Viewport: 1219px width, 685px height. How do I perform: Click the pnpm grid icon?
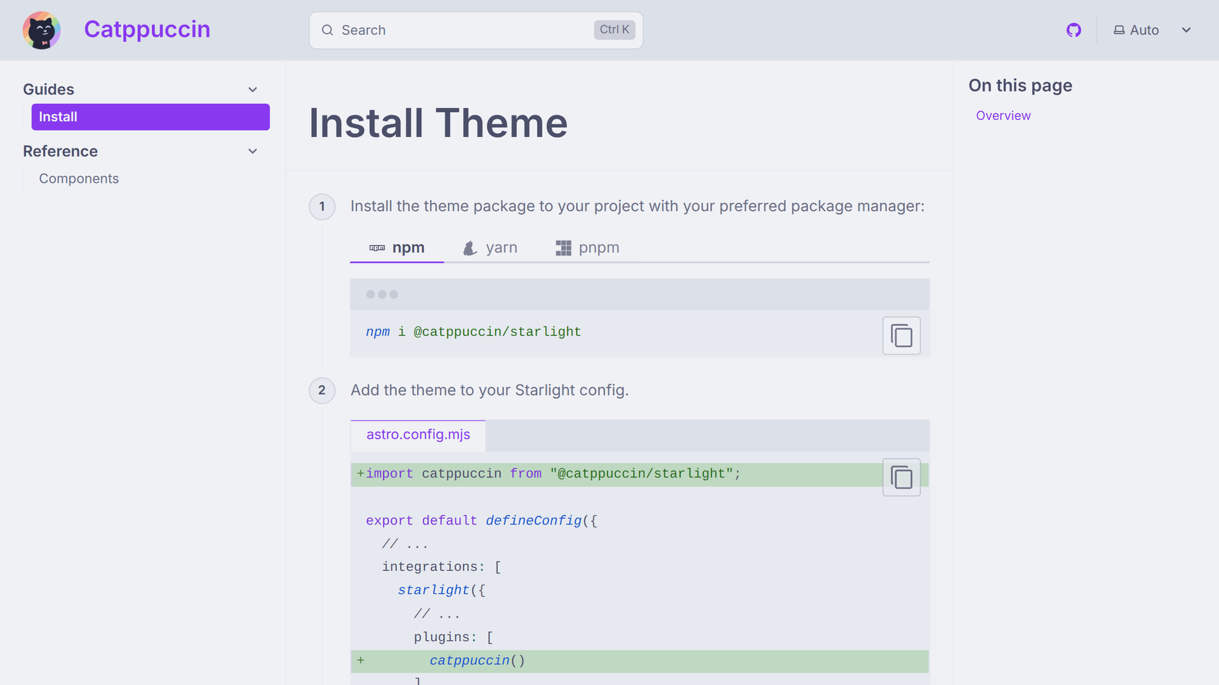tap(563, 248)
